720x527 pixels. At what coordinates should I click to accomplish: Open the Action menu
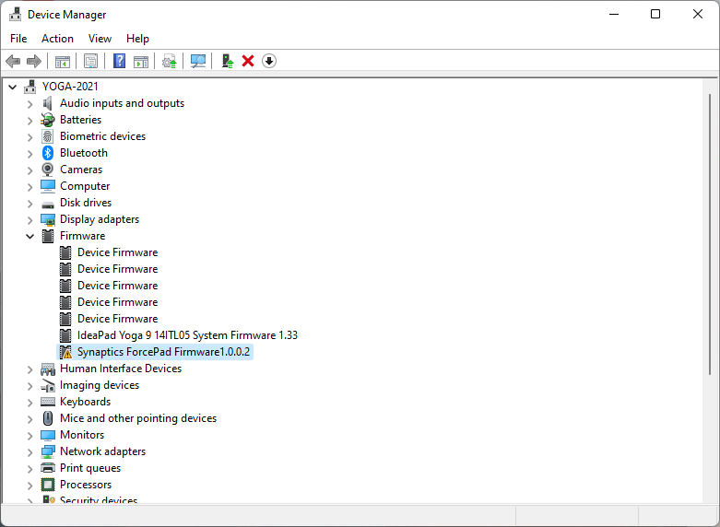pos(57,39)
